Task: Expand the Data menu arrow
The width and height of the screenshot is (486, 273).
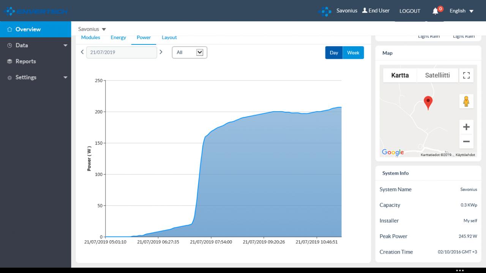Action: tap(65, 46)
